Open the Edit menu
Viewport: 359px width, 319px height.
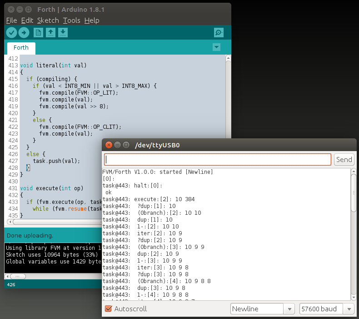tap(27, 20)
